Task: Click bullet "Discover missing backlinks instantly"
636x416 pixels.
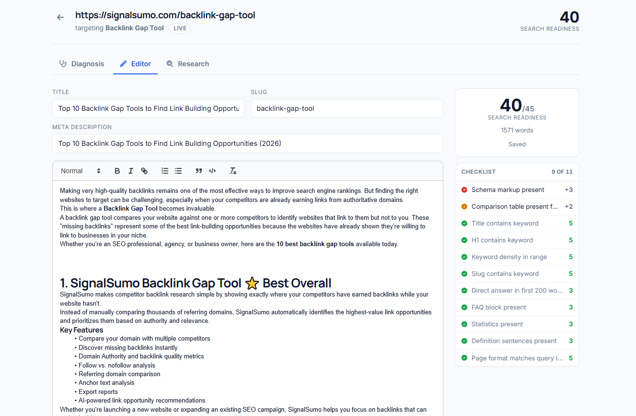Action: click(128, 348)
